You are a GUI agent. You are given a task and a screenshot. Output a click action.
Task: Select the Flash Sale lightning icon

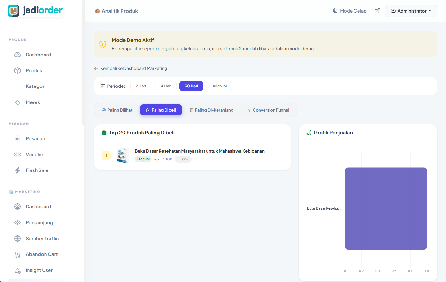pos(18,170)
